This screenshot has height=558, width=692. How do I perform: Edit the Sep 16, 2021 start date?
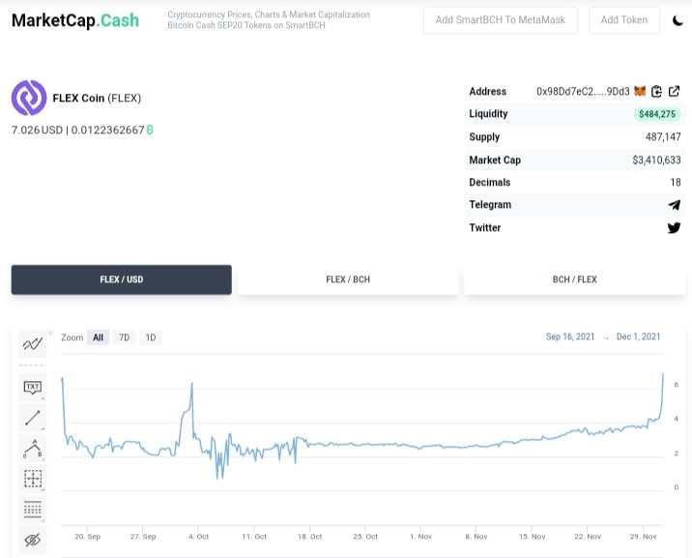click(x=570, y=337)
